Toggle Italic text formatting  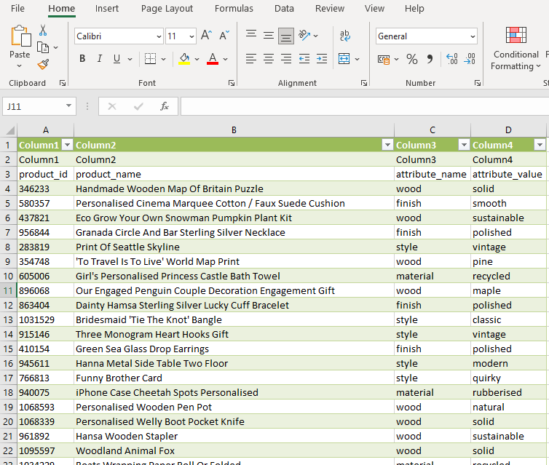(x=99, y=59)
